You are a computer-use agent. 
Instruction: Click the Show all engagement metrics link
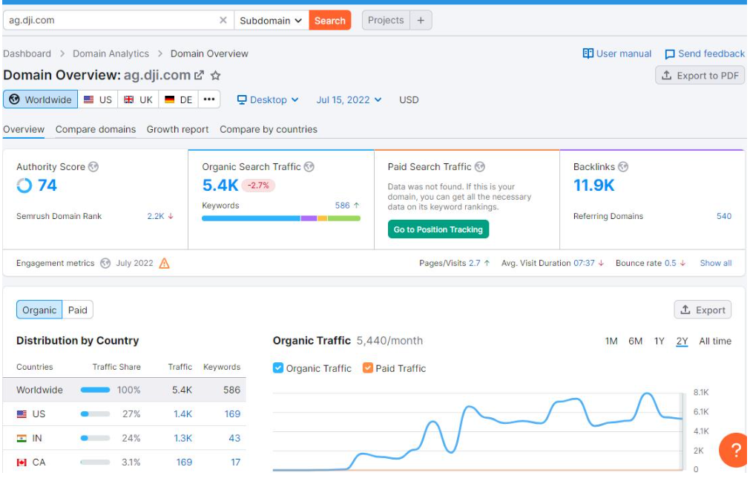click(716, 263)
